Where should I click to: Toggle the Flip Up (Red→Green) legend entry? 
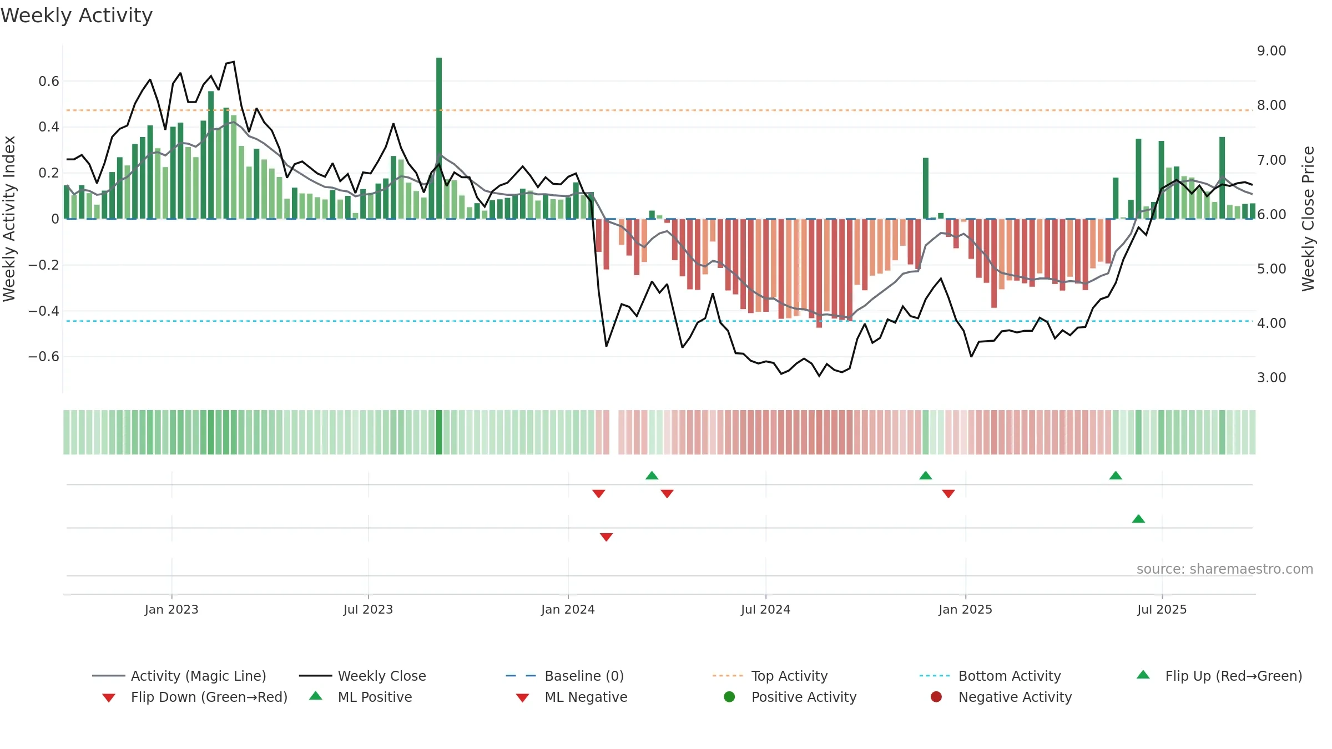click(1219, 676)
